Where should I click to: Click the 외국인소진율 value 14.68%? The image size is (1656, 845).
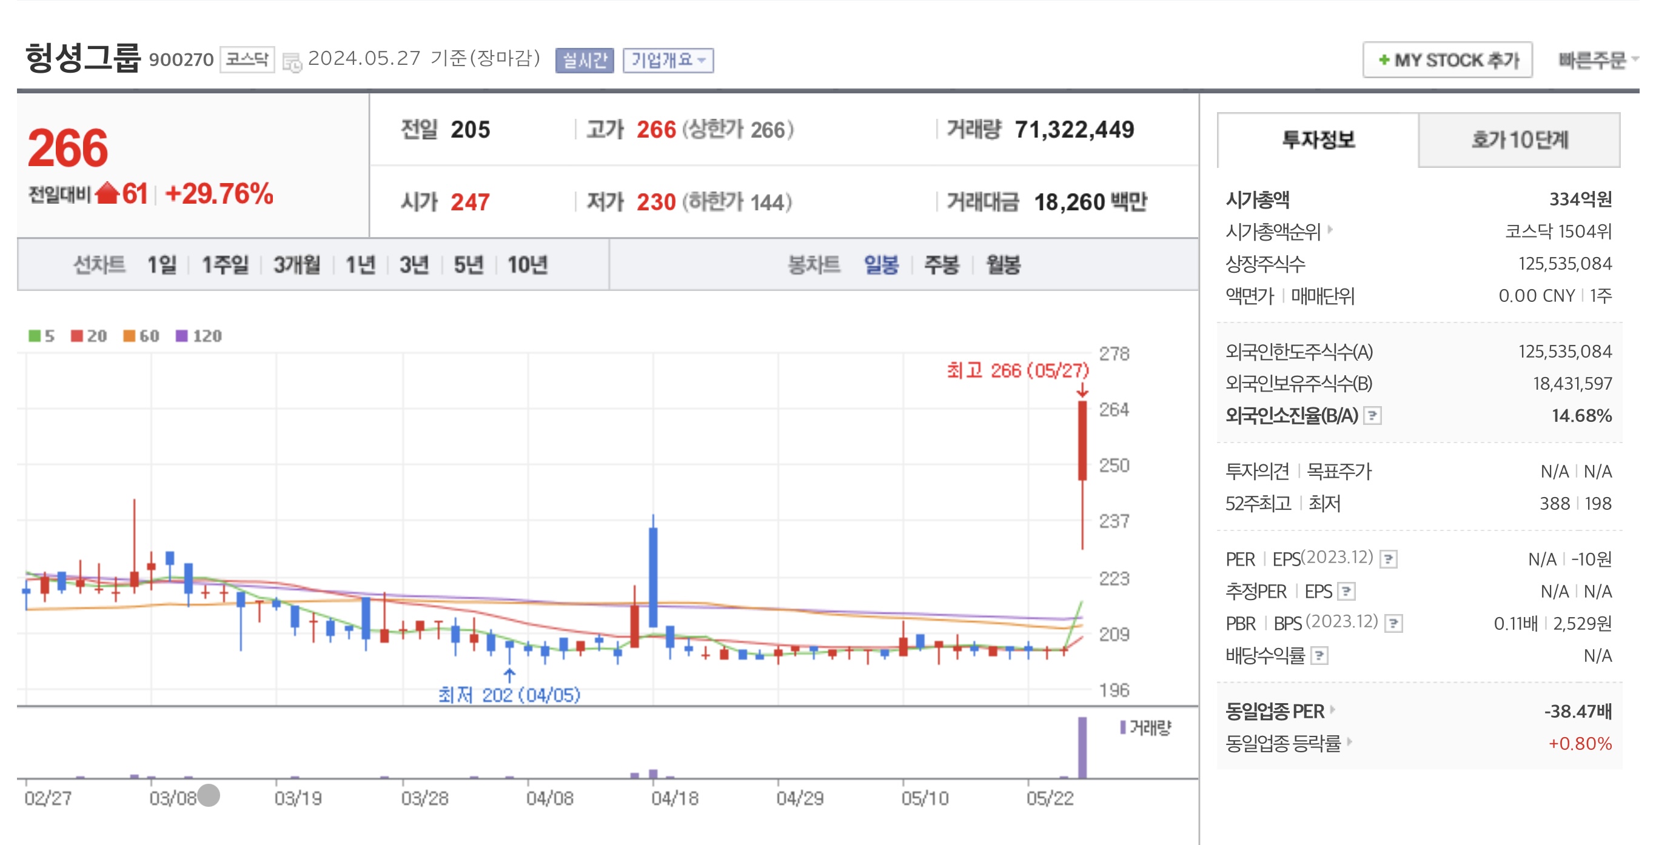[1581, 416]
